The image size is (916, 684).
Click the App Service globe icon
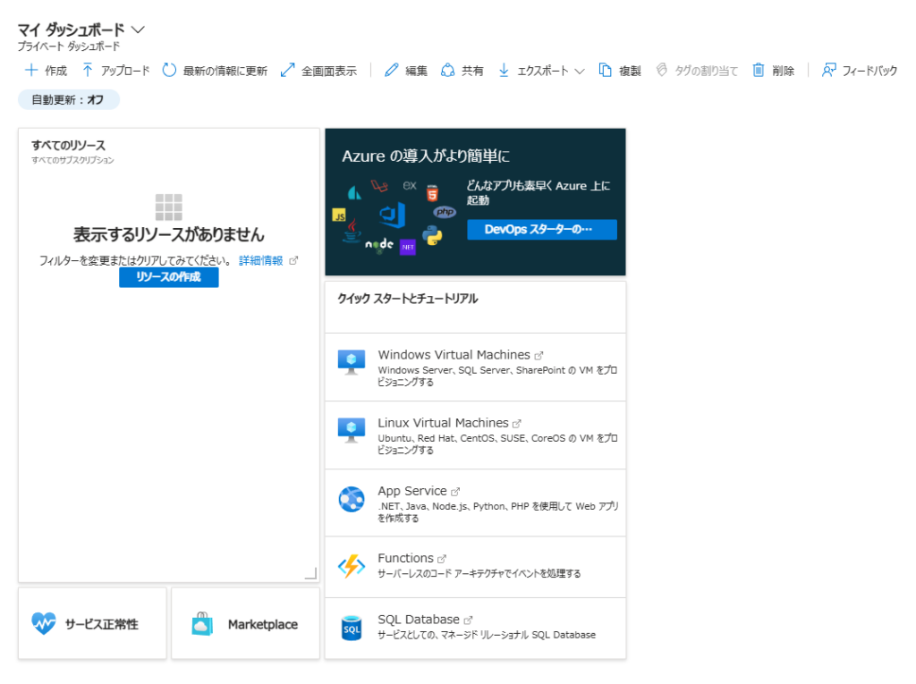click(x=351, y=499)
